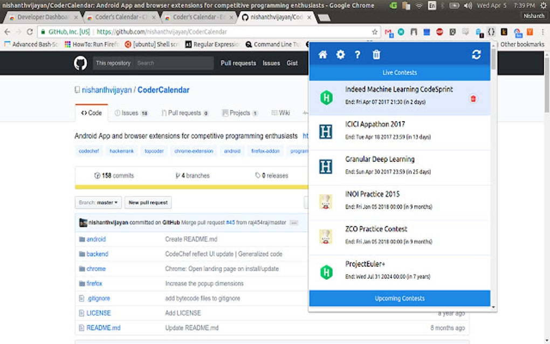Image resolution: width=550 pixels, height=344 pixels.
Task: Click the New pull request button
Action: 148,202
